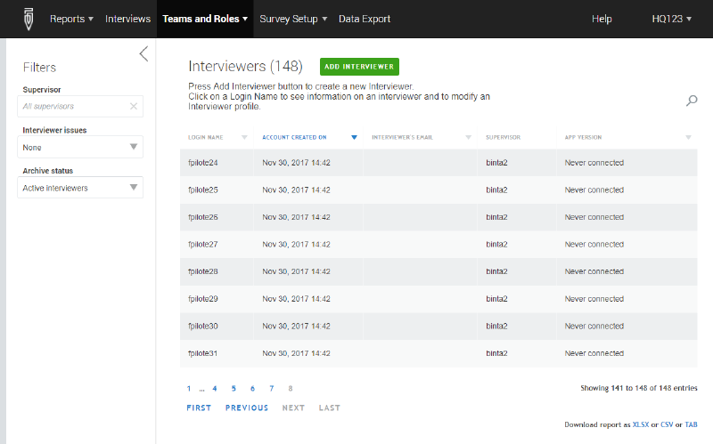Sort by Account Created On arrow
This screenshot has width=713, height=444.
tap(354, 138)
